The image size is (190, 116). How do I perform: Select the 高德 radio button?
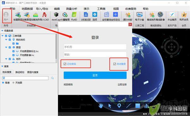point(3,83)
